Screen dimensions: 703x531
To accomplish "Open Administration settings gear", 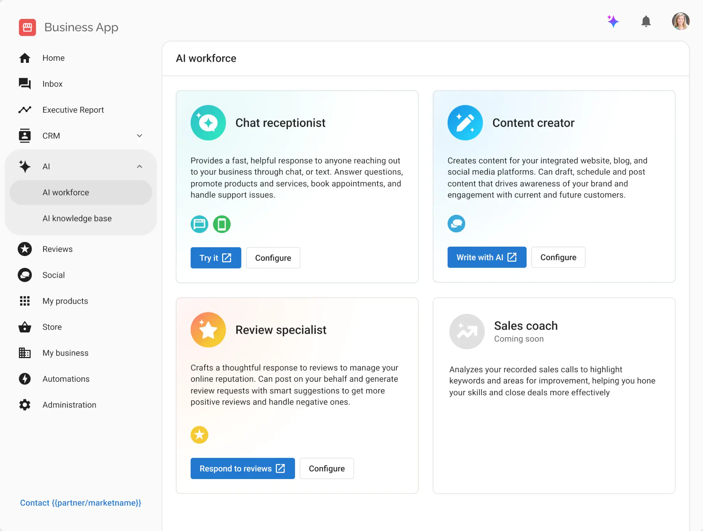I will coord(25,405).
